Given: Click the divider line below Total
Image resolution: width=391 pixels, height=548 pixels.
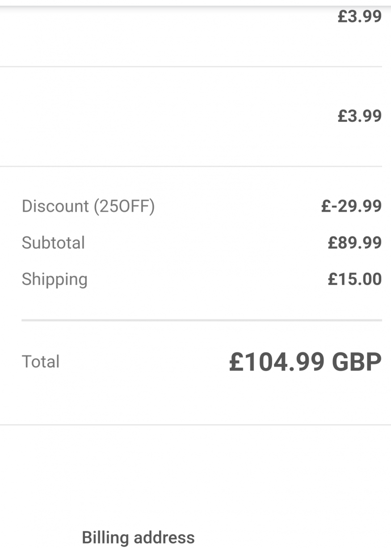Looking at the screenshot, I should (x=195, y=425).
